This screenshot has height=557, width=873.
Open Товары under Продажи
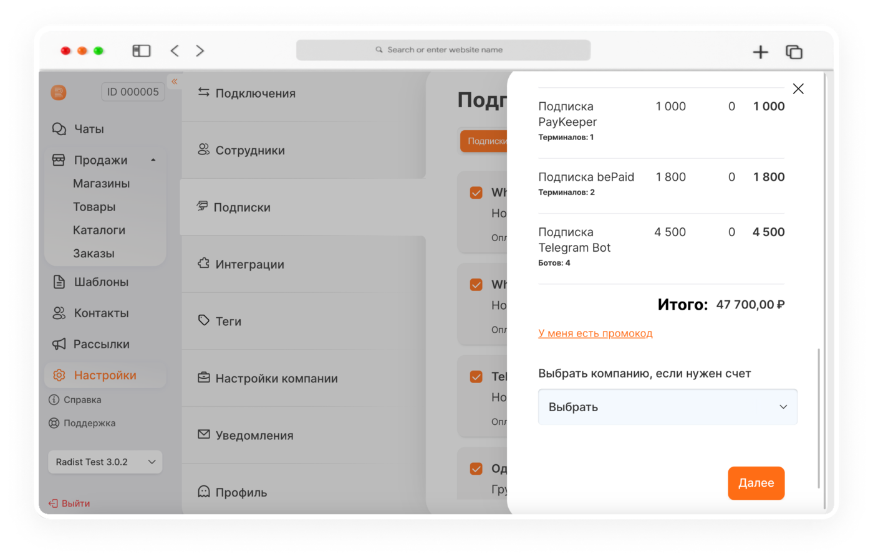click(94, 207)
